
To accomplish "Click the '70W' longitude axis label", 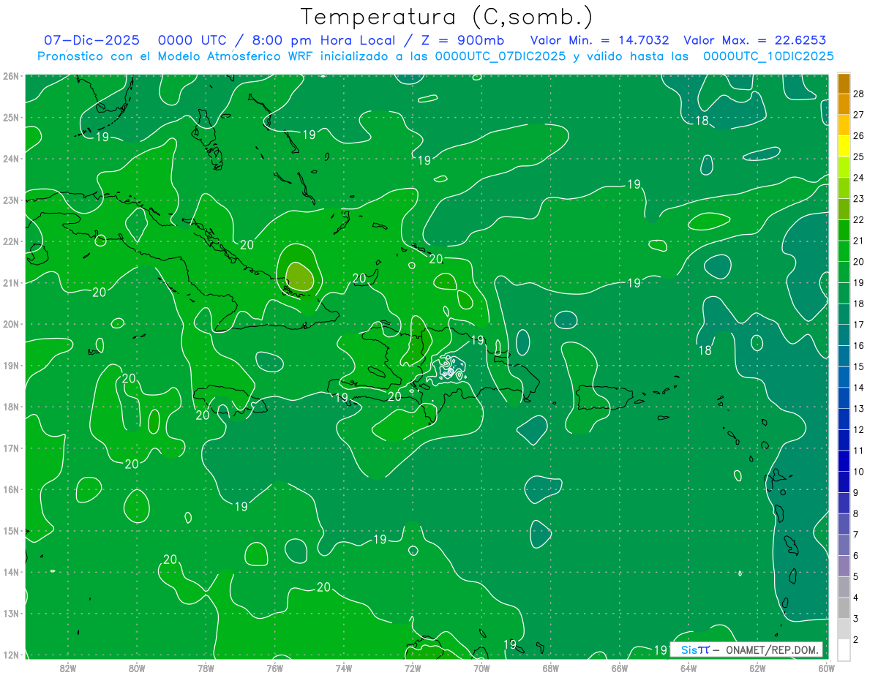I will [x=481, y=667].
